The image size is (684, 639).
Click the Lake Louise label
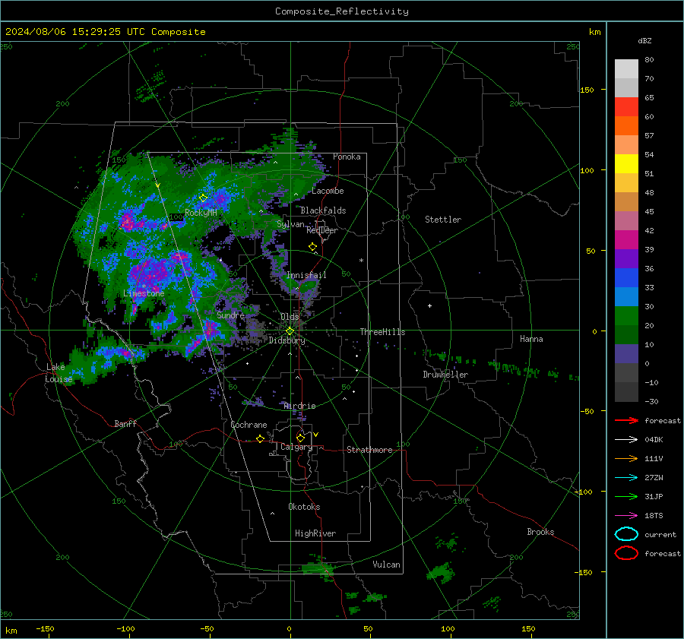pos(59,373)
